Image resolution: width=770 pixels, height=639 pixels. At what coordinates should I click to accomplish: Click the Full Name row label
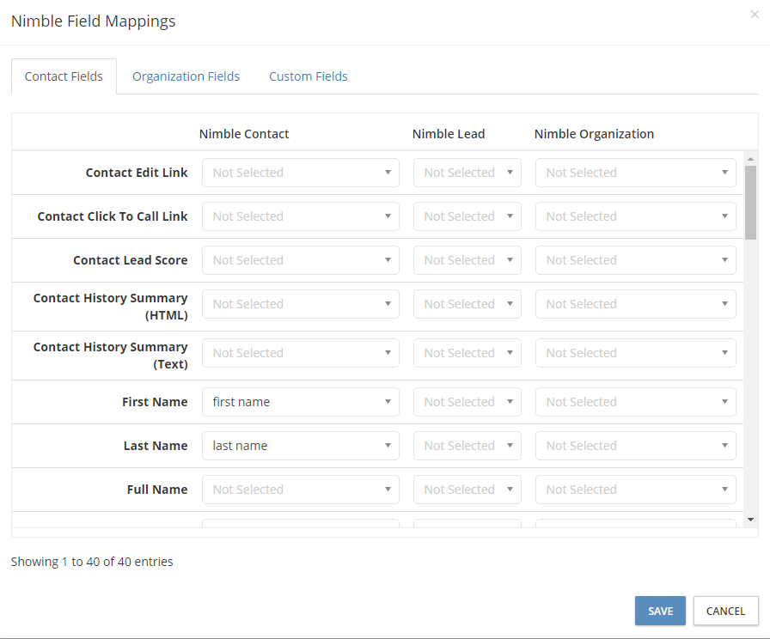click(157, 490)
